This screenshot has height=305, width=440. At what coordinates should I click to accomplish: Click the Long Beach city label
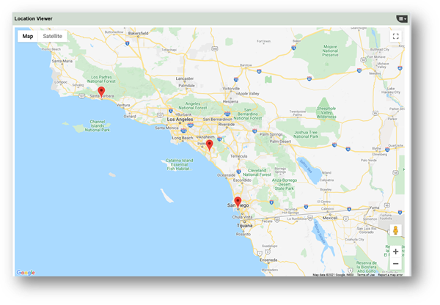pos(183,138)
